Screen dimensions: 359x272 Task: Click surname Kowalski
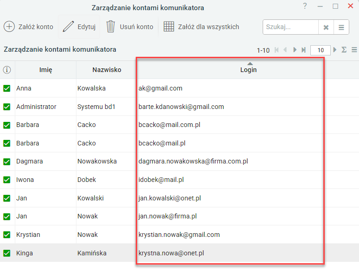(x=90, y=198)
